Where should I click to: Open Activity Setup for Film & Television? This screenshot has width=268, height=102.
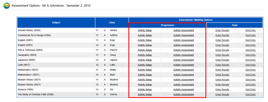144,50
